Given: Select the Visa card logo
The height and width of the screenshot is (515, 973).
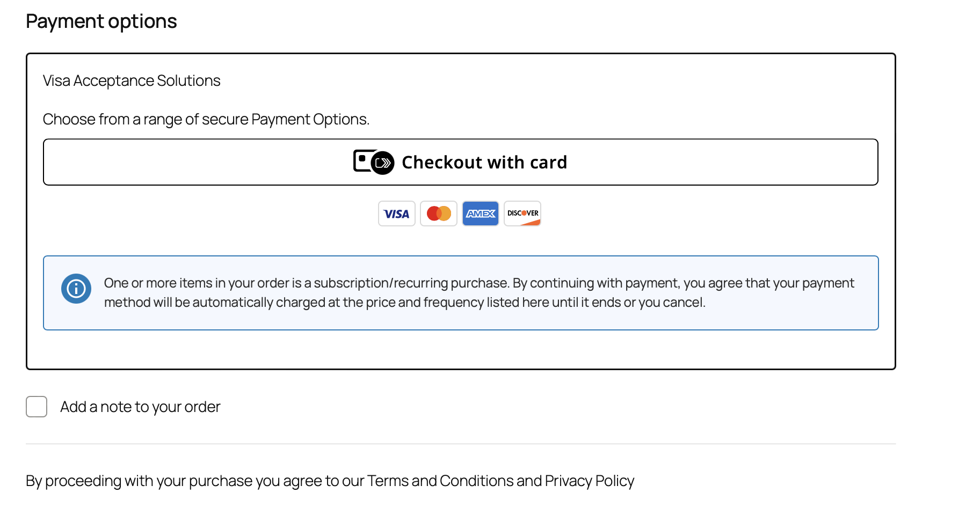Looking at the screenshot, I should 397,214.
